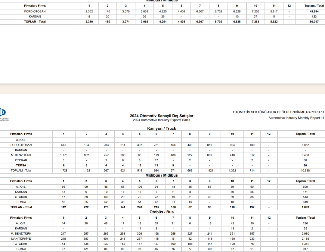The image size is (325, 252).
Task: Click the subtitle '2024 Automotive Industry Exports Sales'
Action: 162,120
